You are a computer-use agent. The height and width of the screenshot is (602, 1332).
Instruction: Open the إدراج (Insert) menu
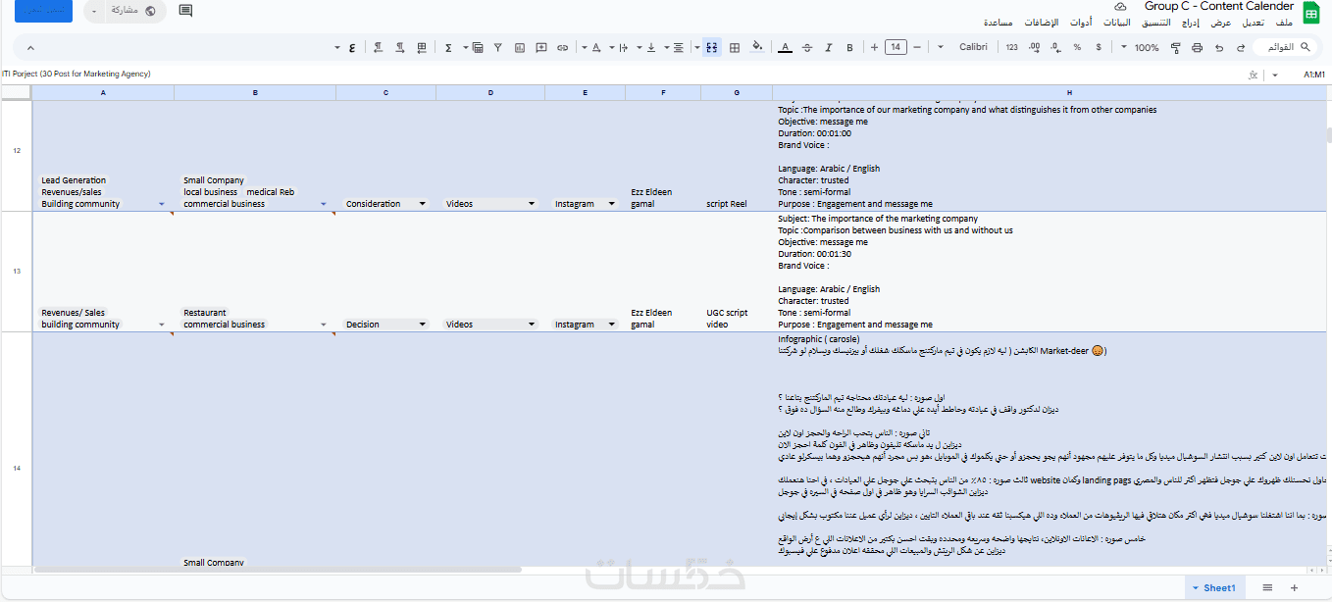coord(1191,23)
